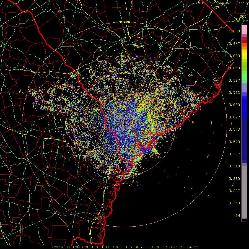The width and height of the screenshot is (249, 249).
Task: Click the 0.307 color scale value
Action: tap(234, 191)
